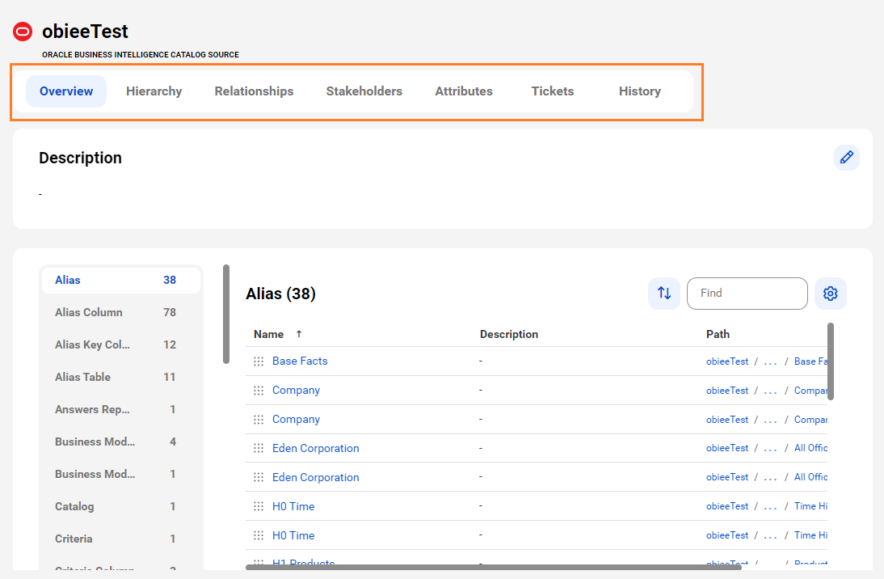The width and height of the screenshot is (884, 579).
Task: Select the Alias category with 38 items
Action: click(120, 280)
